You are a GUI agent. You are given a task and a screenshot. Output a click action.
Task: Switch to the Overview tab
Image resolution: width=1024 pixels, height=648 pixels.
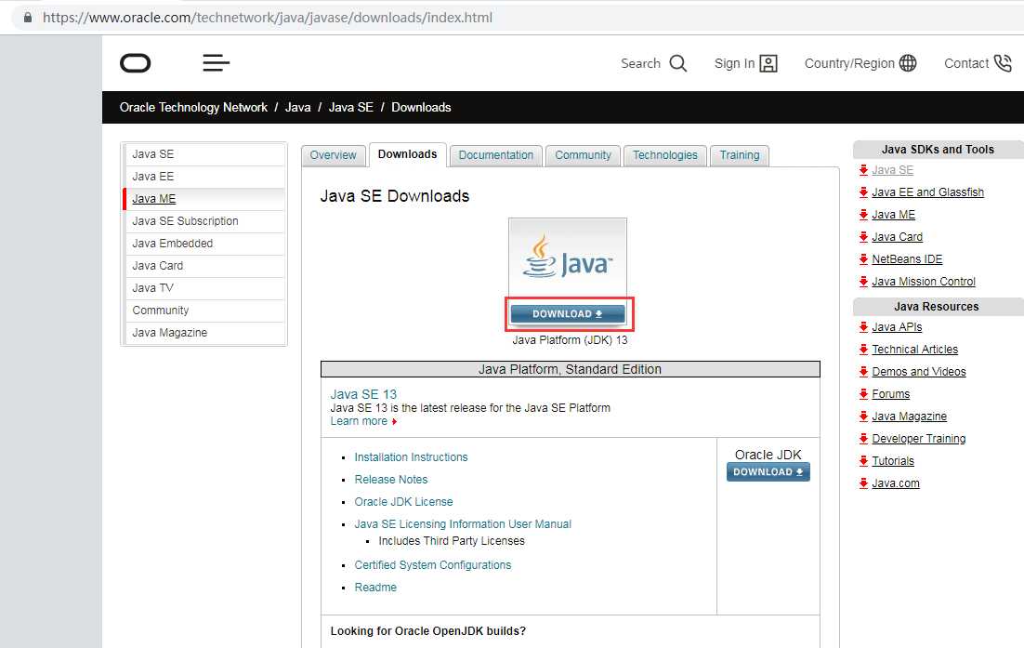[x=333, y=155]
